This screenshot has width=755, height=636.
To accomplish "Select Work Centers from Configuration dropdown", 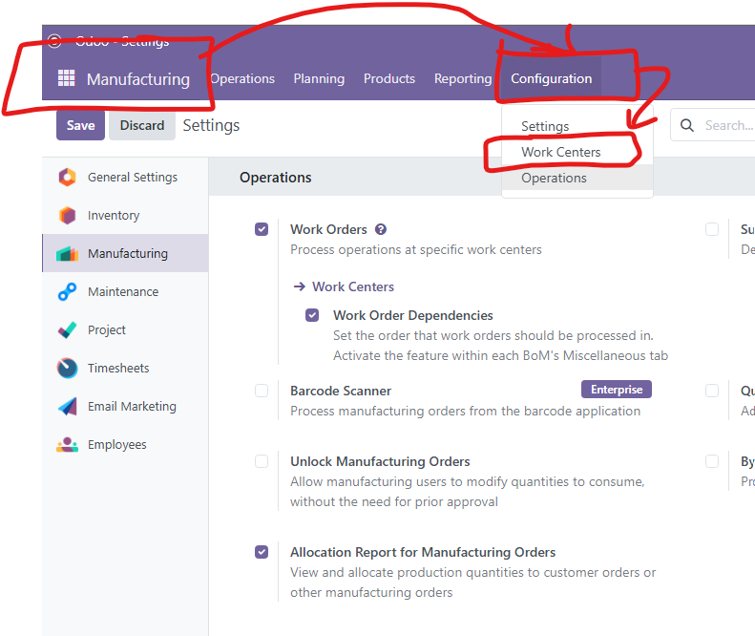I will pos(560,152).
